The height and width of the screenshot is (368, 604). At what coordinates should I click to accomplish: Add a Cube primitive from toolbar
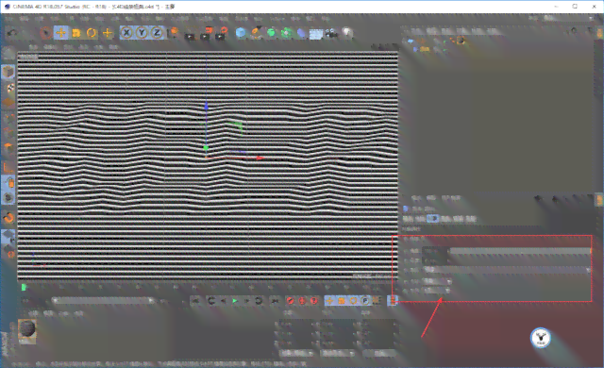tap(241, 33)
